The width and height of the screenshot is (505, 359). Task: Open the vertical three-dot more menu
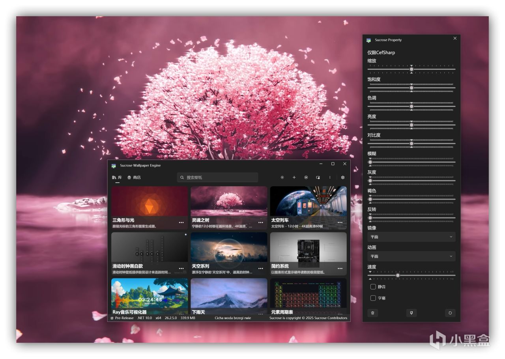[330, 178]
